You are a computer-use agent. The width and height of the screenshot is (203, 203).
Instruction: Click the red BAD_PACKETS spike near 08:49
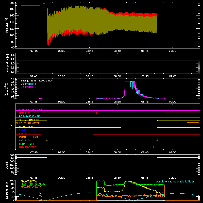[154, 147]
